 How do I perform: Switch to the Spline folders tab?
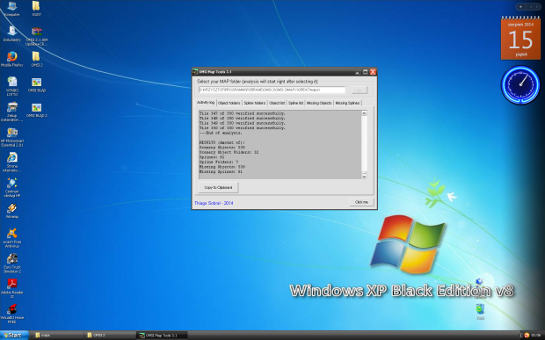pos(254,103)
